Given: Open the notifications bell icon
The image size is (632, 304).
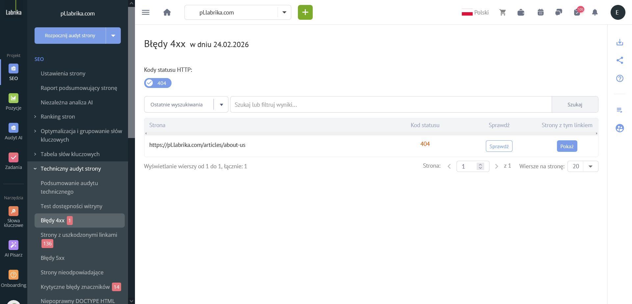Looking at the screenshot, I should pos(595,13).
